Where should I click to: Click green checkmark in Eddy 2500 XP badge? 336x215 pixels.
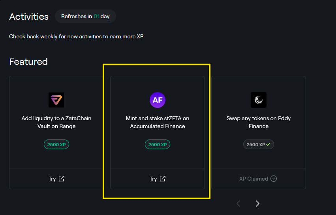[268, 145]
